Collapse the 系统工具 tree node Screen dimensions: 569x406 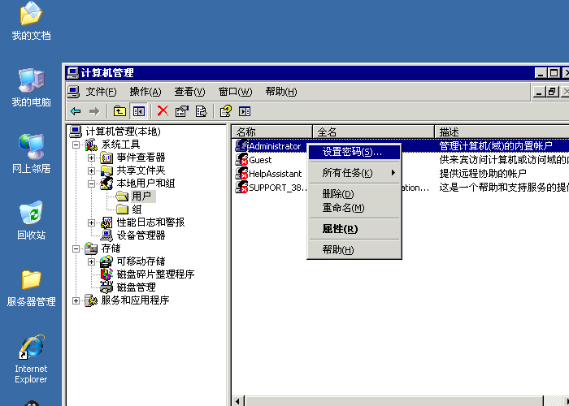[76, 145]
